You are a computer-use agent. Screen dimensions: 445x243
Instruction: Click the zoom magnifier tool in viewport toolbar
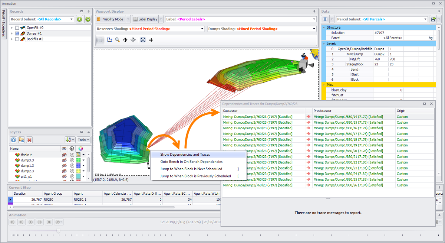point(117,40)
